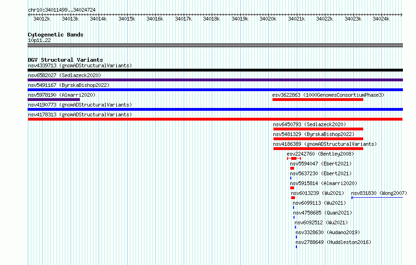
Task: Open variant nsv5637230 (Ebert2021) label
Action: click(x=321, y=173)
